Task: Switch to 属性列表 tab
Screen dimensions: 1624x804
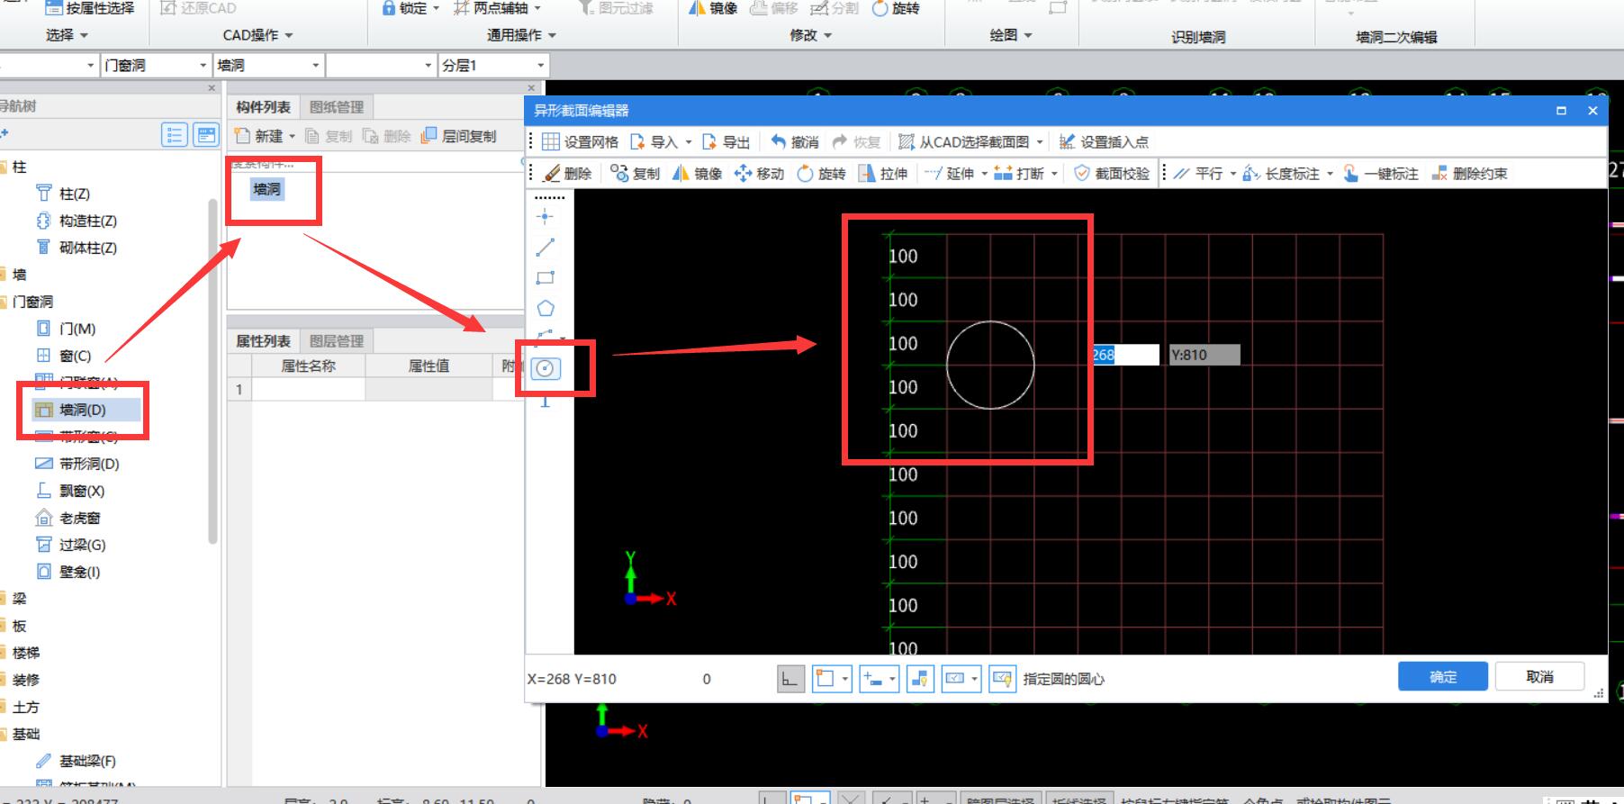Action: click(263, 341)
